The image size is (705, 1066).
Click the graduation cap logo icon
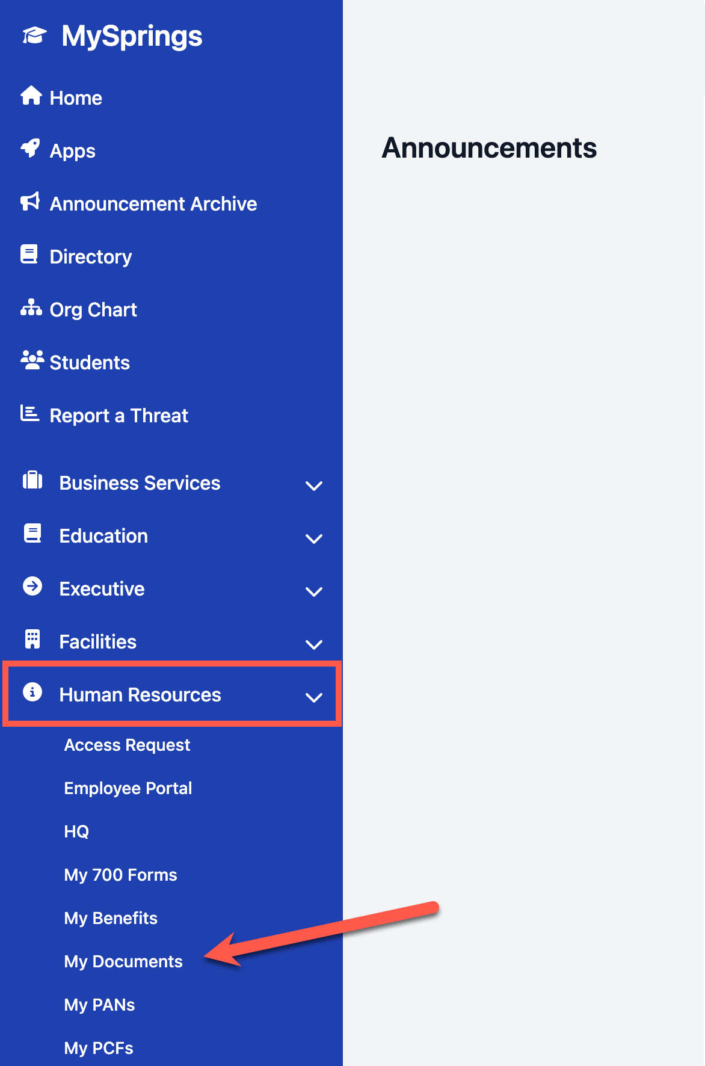(34, 35)
